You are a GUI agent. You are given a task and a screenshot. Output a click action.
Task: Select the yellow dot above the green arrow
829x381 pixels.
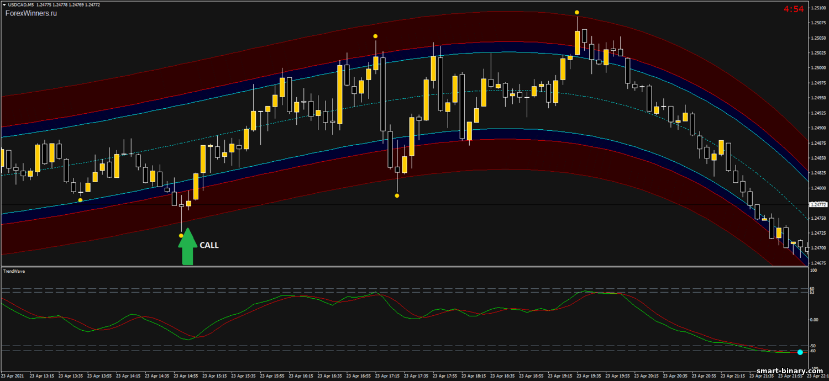181,236
